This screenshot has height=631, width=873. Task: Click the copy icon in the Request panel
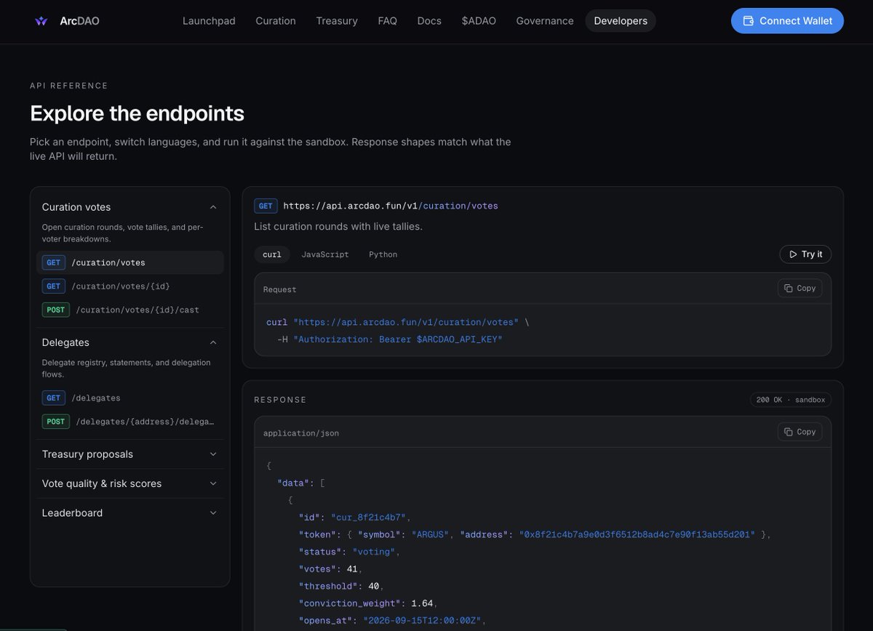[x=788, y=289]
